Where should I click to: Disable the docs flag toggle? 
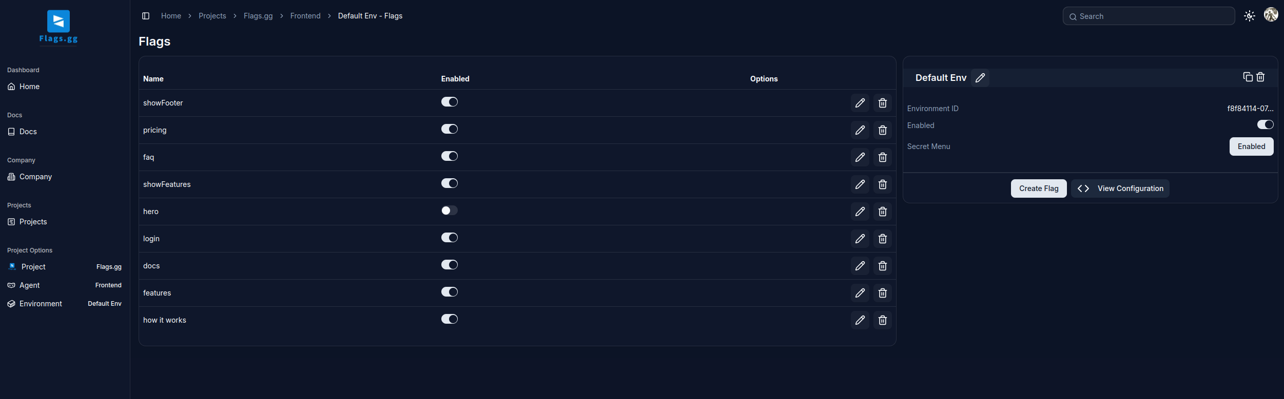coord(450,265)
